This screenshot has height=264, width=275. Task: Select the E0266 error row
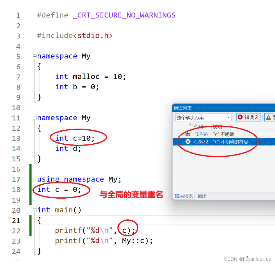(x=224, y=134)
